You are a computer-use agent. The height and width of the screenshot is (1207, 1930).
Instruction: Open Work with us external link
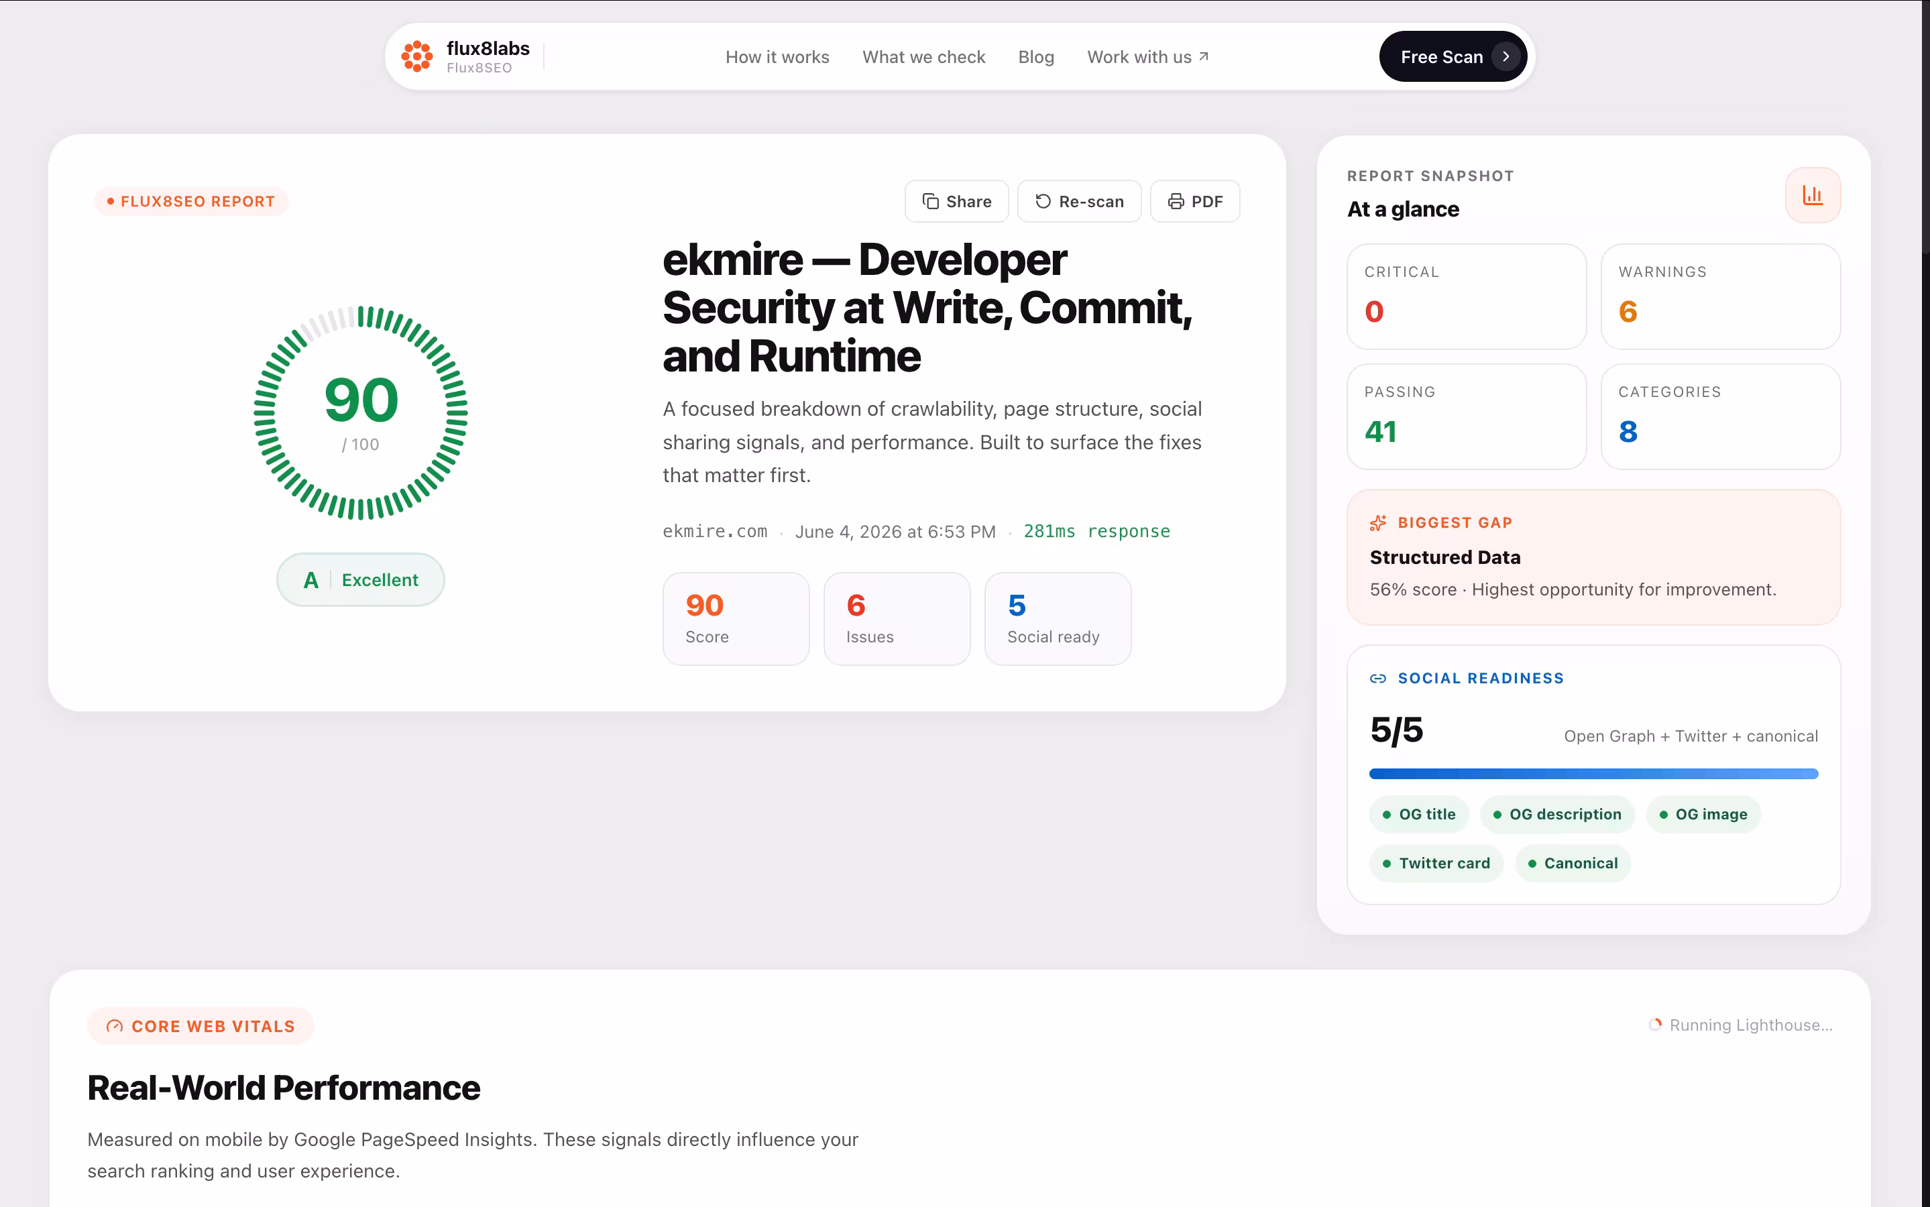[x=1148, y=57]
